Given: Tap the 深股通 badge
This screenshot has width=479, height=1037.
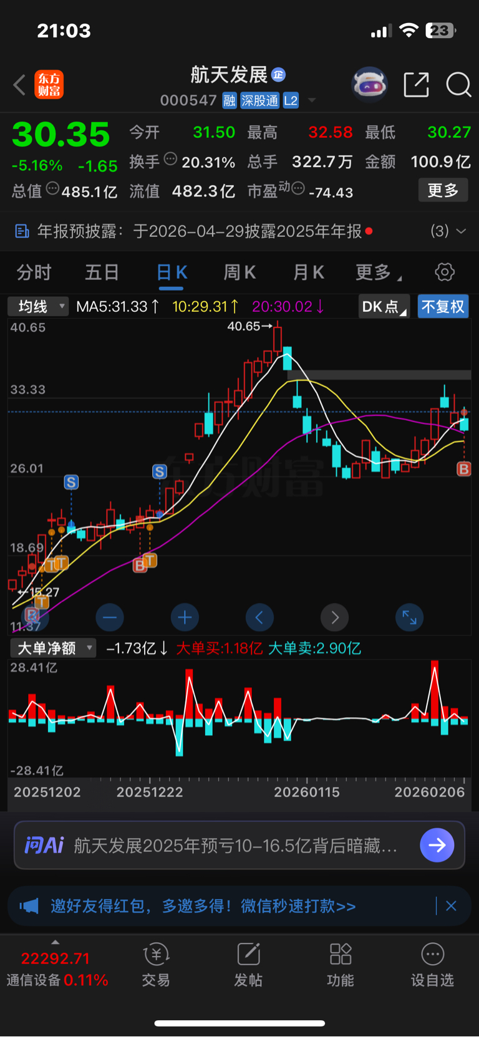Looking at the screenshot, I should (259, 100).
